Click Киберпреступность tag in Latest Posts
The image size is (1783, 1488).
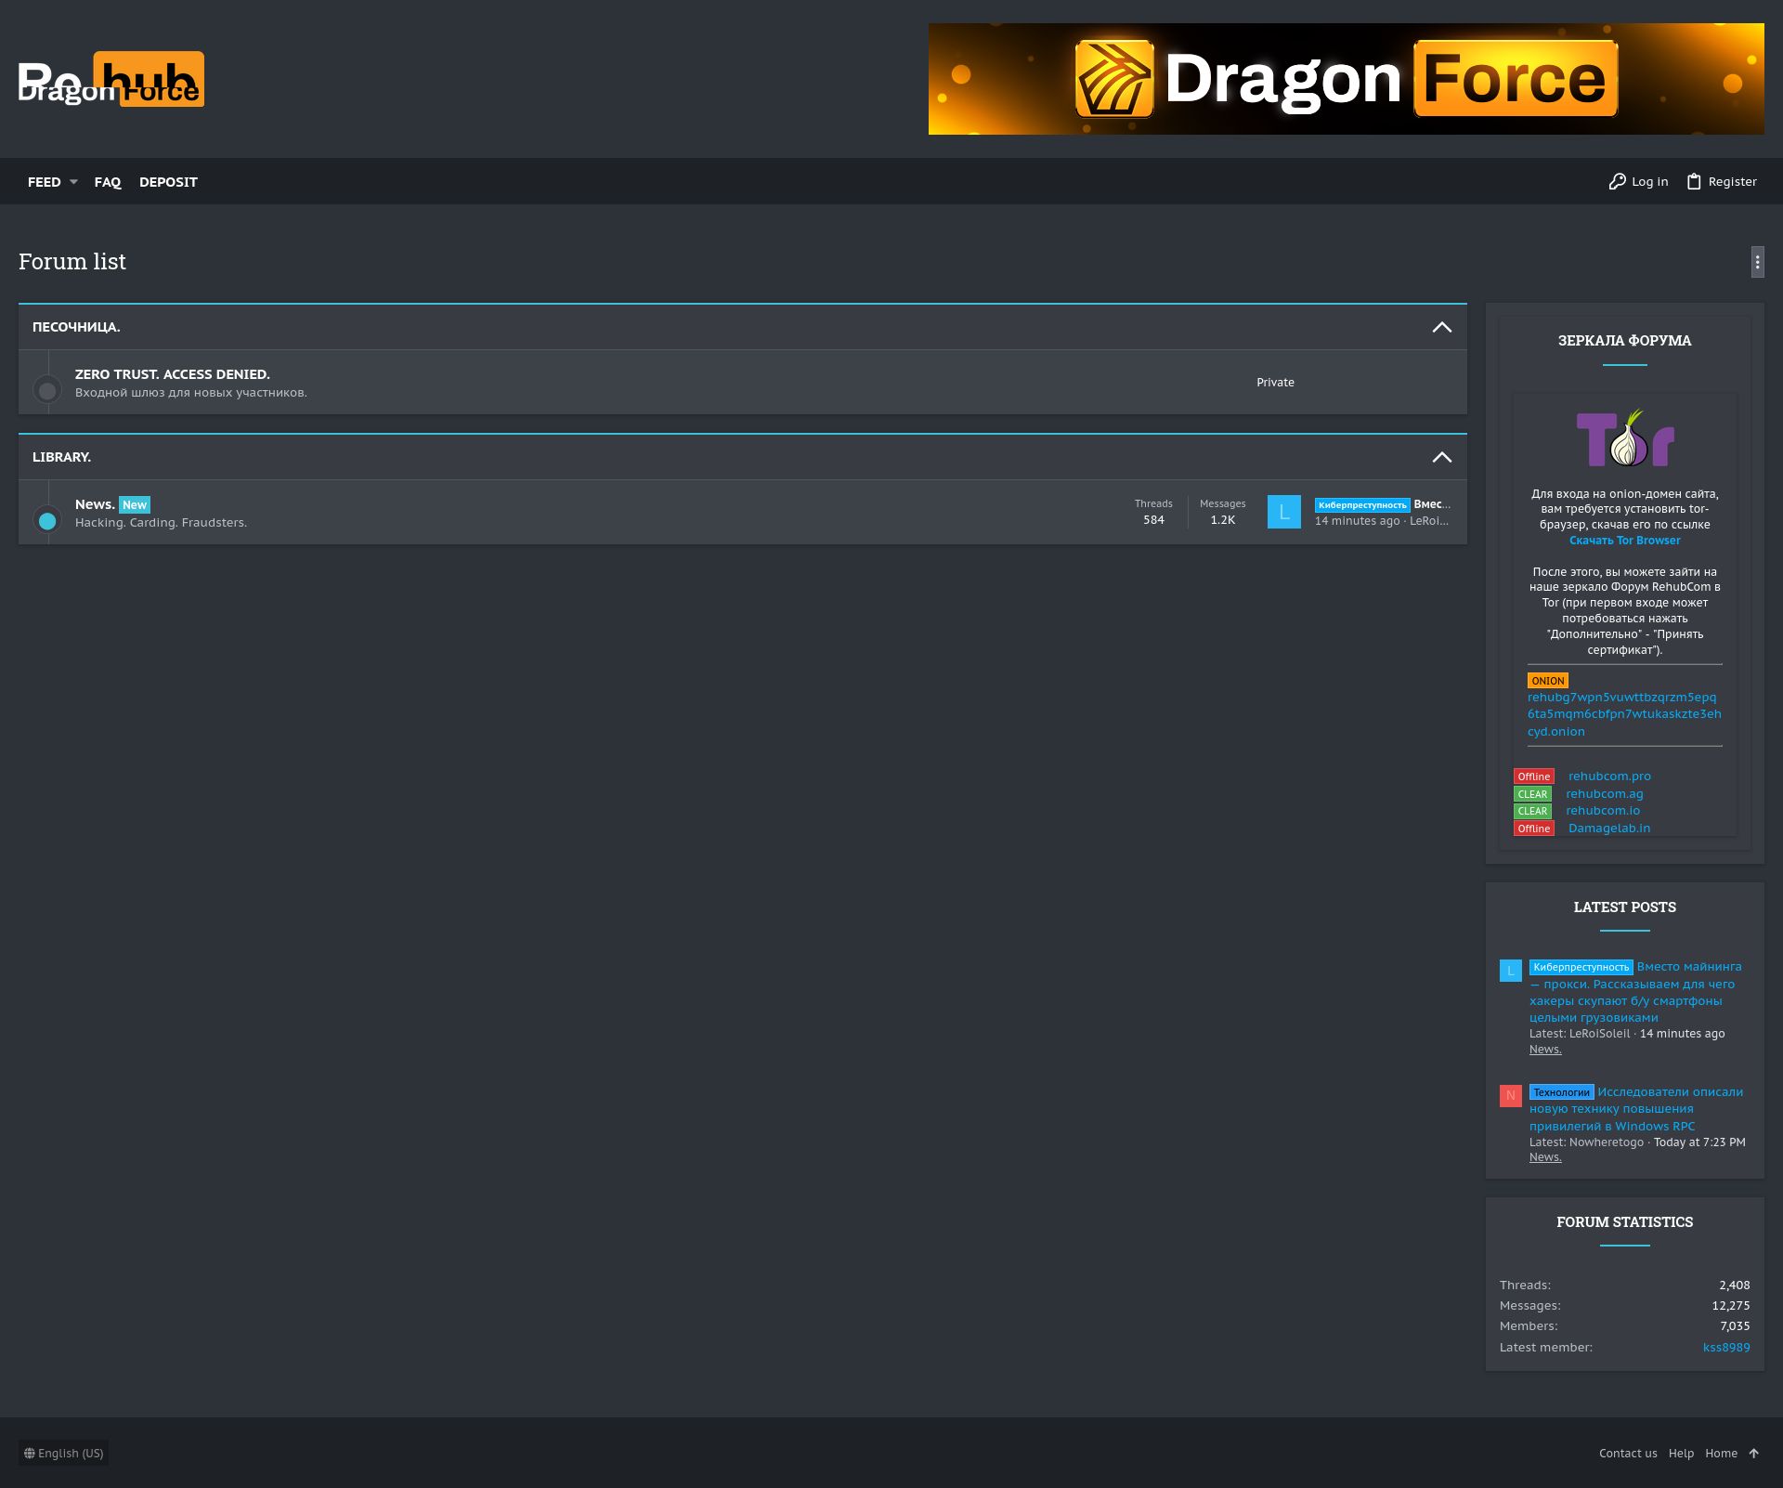point(1581,967)
